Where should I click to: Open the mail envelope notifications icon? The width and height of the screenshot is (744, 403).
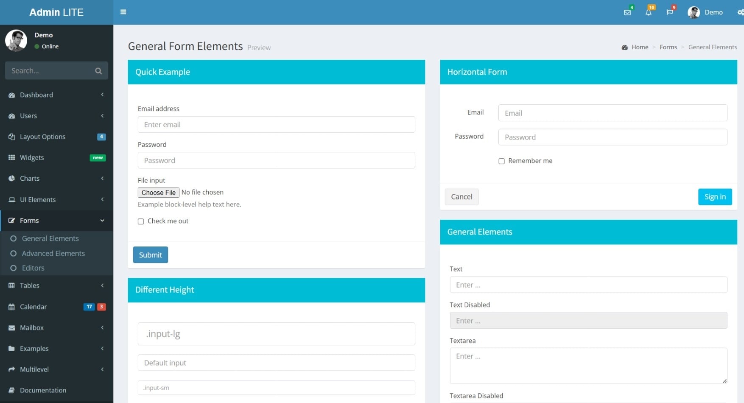(x=627, y=12)
